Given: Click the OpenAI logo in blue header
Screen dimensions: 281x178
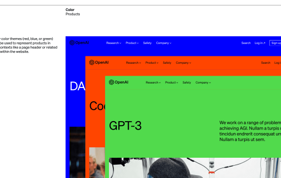Looking at the screenshot, I should pyautogui.click(x=79, y=43).
